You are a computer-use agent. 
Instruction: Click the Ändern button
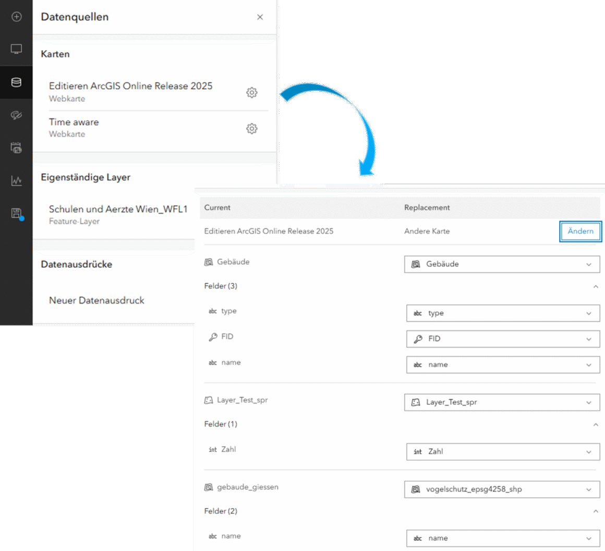pyautogui.click(x=580, y=231)
